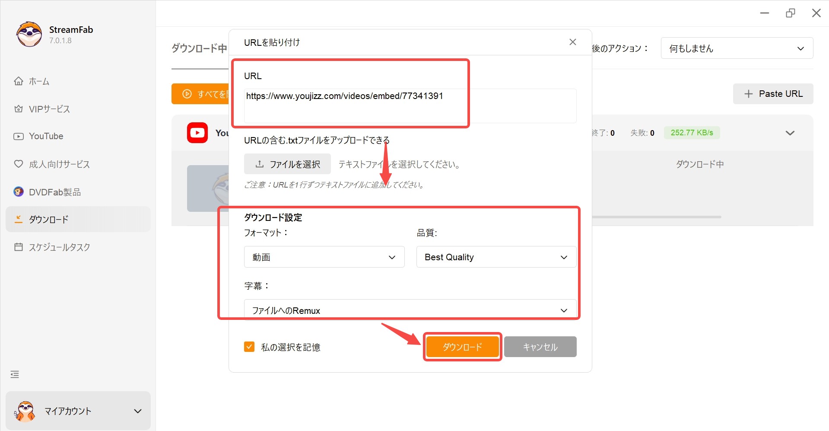Viewport: 829px width, 431px height.
Task: Enable the 私の選択を記憶 checkbox
Action: 249,346
